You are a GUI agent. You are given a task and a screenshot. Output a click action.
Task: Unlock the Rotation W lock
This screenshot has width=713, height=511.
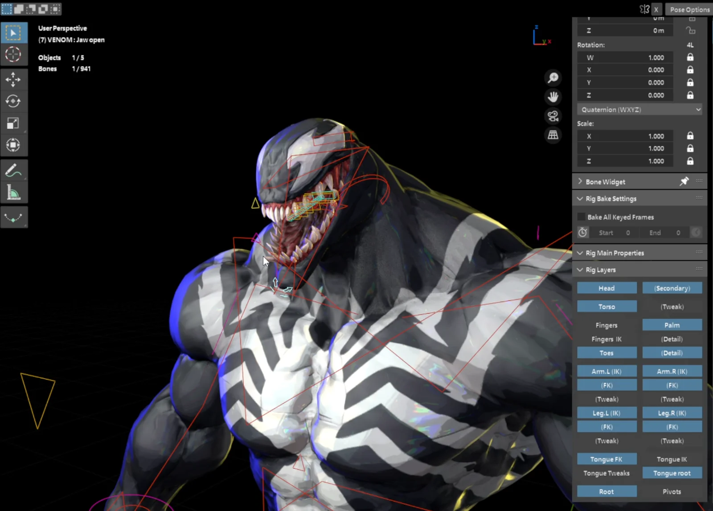(690, 57)
